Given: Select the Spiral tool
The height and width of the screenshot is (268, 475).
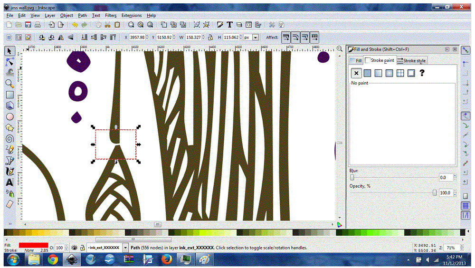Looking at the screenshot, I should click(9, 139).
